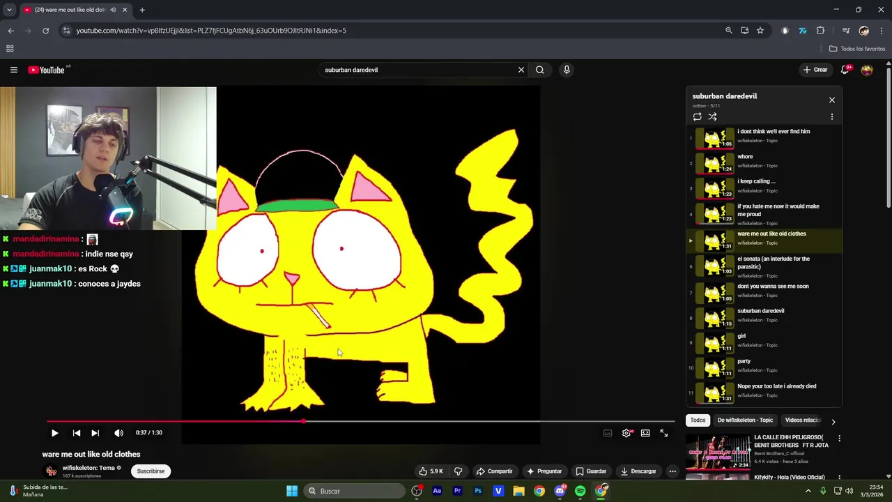892x502 pixels.
Task: Save video with Guardar button
Action: coord(591,471)
